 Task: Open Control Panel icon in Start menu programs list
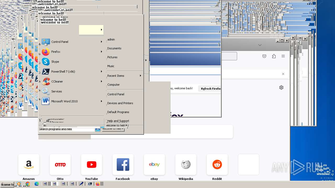[x=46, y=42]
